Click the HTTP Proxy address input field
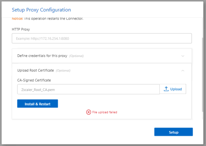This screenshot has height=146, width=206. [102, 39]
